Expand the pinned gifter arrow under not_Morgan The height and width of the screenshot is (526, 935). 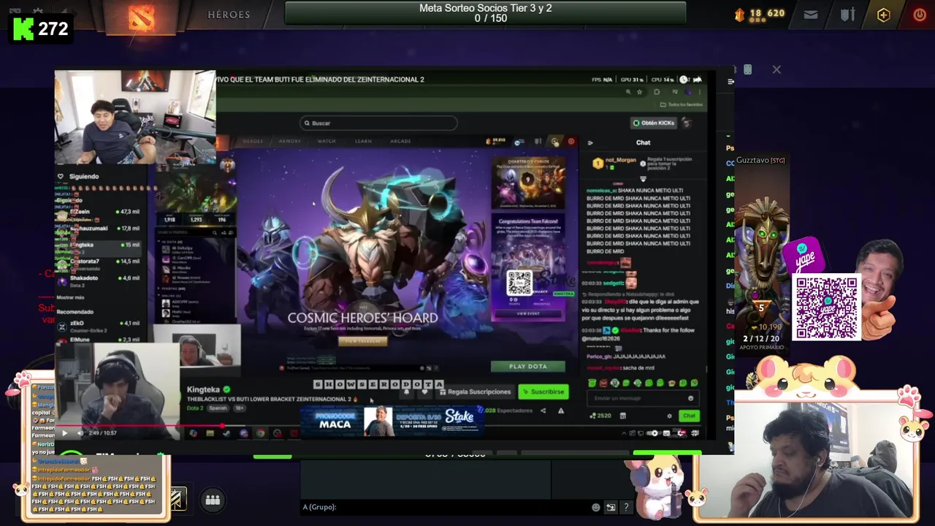643,179
